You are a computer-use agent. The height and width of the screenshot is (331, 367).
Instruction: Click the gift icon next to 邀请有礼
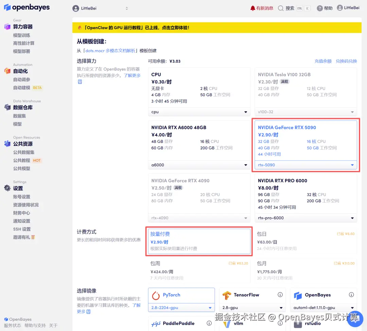(33, 237)
